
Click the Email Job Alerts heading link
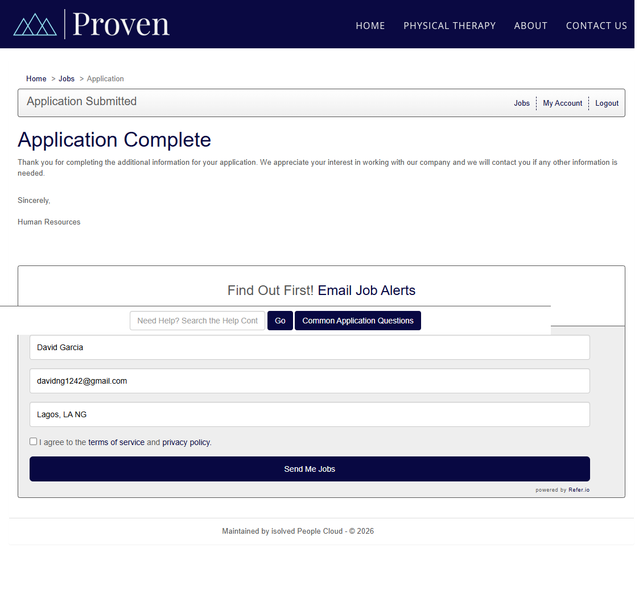coord(366,290)
